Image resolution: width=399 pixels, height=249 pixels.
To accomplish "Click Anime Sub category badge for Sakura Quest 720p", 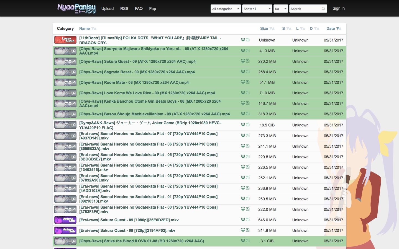I will pyautogui.click(x=65, y=230).
